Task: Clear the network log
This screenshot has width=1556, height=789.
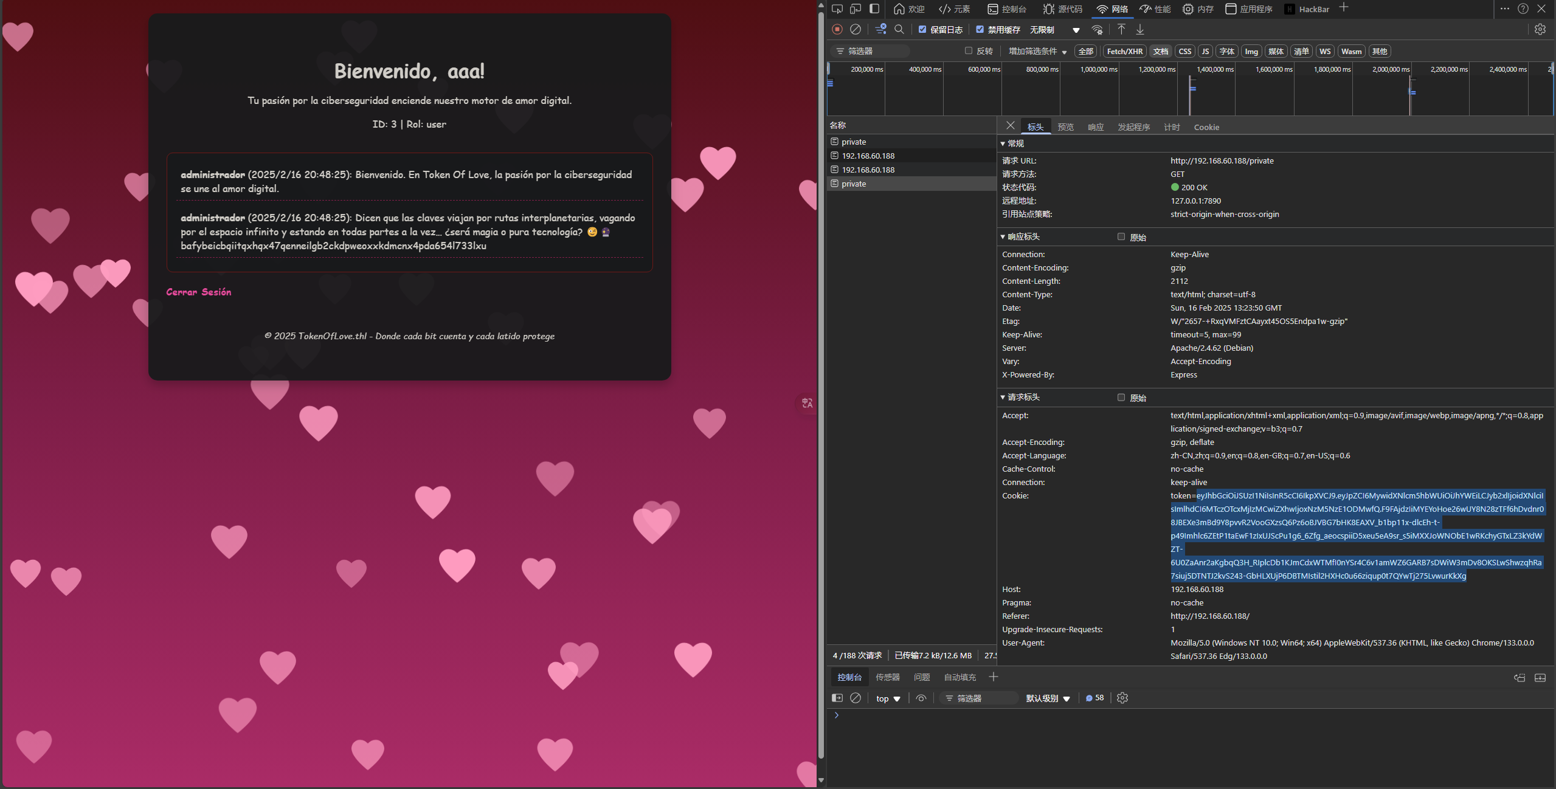Action: tap(856, 29)
